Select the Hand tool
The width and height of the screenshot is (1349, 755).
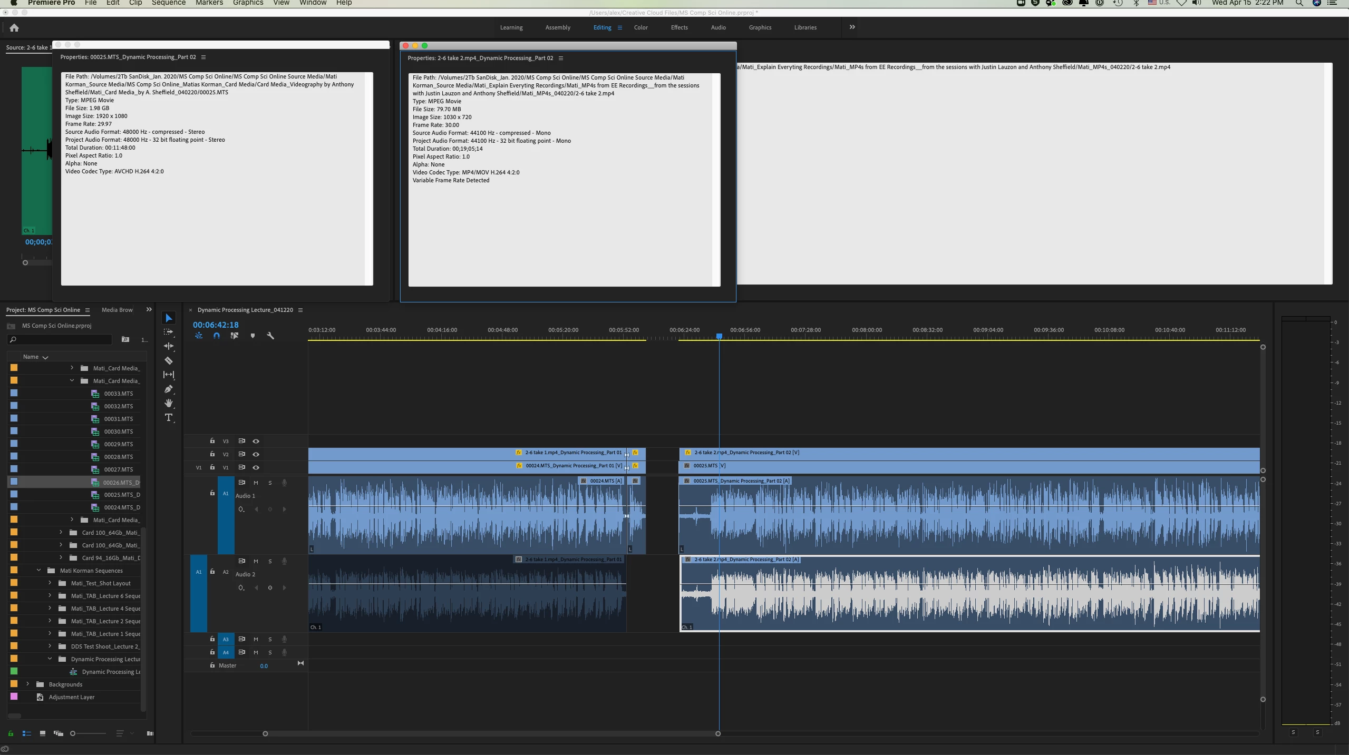coord(169,403)
